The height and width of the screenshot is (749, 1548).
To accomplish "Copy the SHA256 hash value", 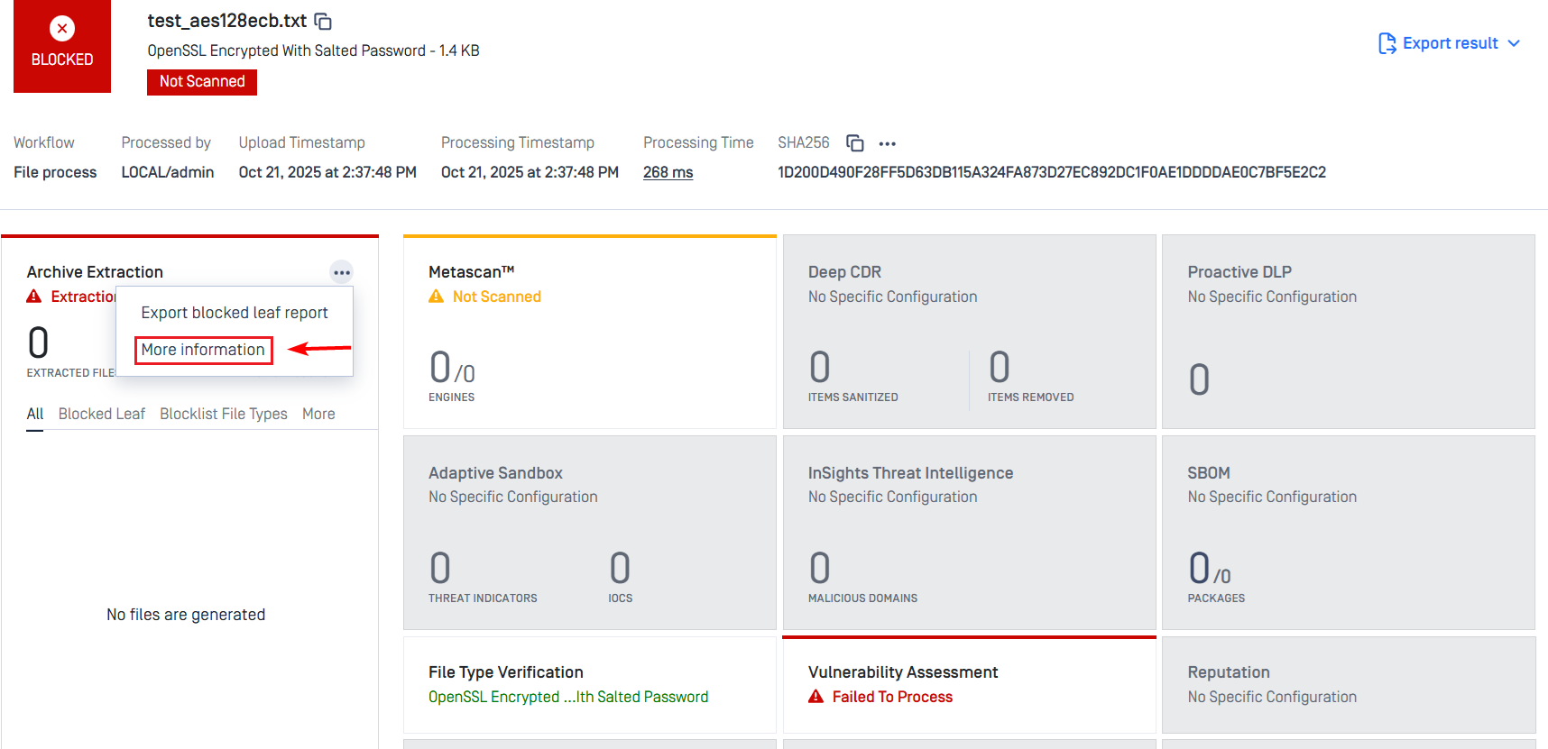I will coord(854,143).
